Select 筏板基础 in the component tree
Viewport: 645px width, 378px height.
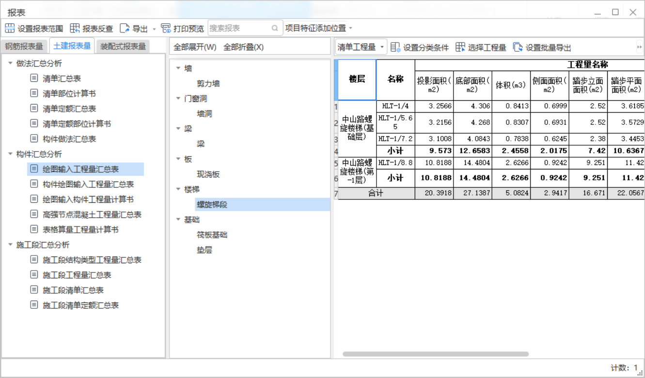click(x=212, y=235)
